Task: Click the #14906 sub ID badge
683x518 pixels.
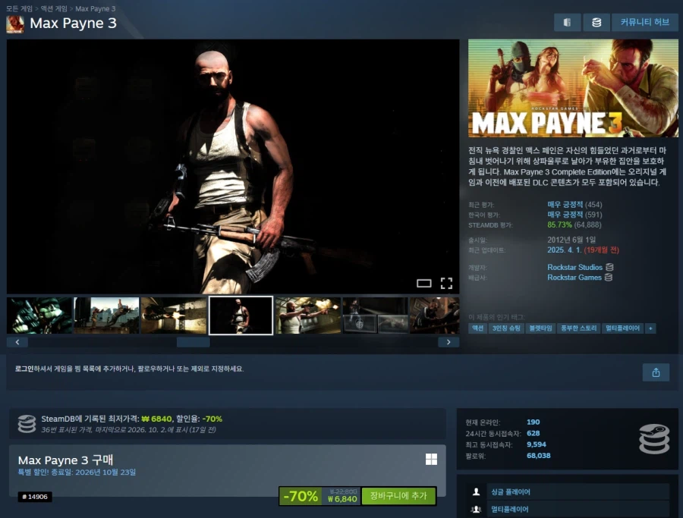Action: click(35, 497)
